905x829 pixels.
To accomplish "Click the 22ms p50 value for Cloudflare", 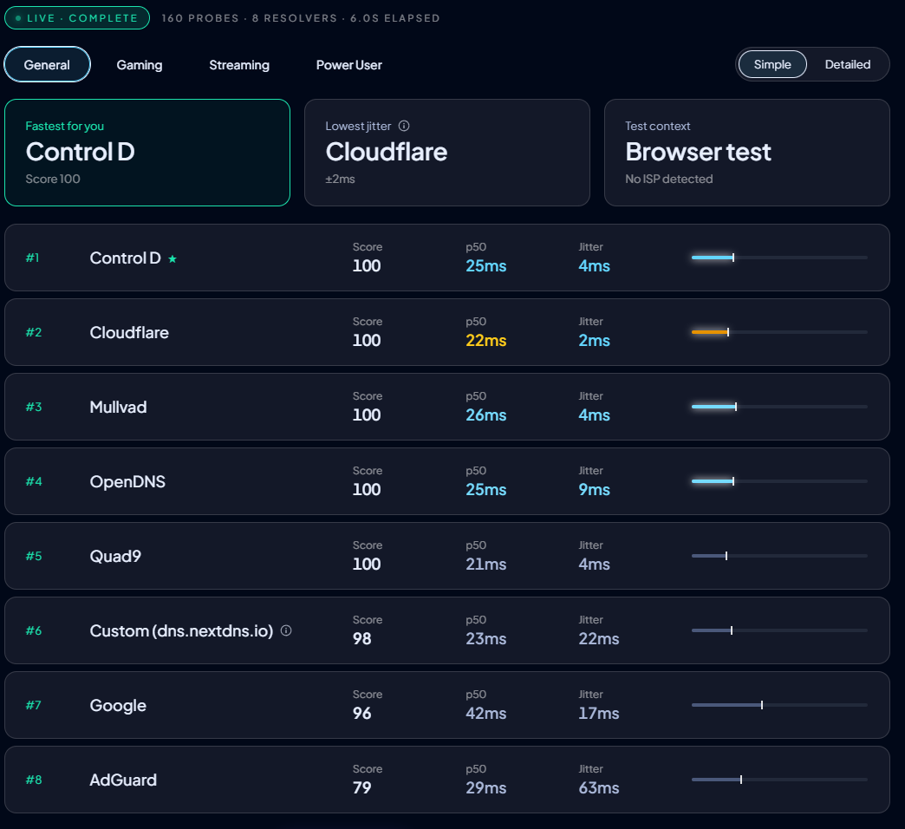I will [x=486, y=341].
